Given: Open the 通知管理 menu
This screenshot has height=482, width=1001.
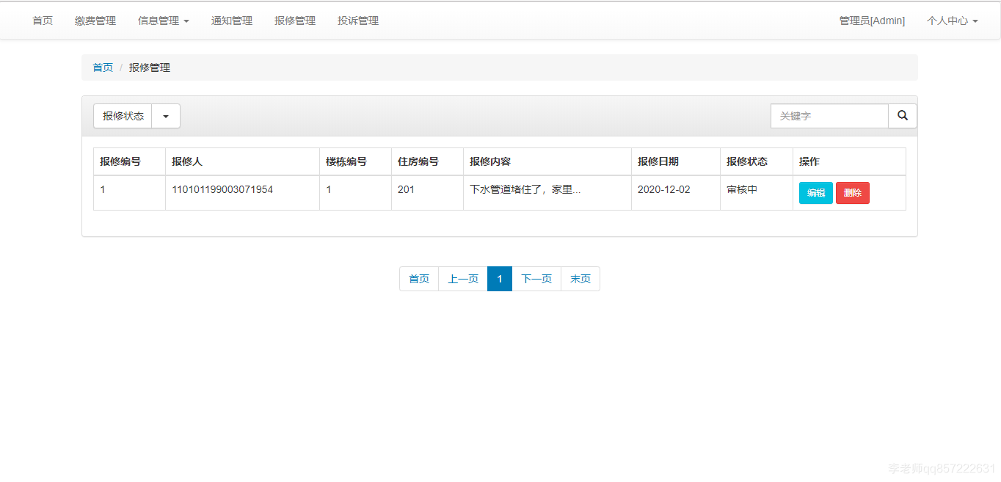Looking at the screenshot, I should coord(232,21).
